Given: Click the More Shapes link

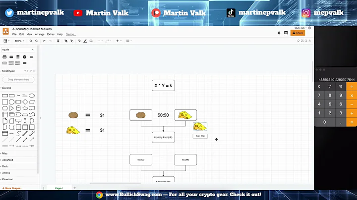Looking at the screenshot, I should click(x=12, y=188).
